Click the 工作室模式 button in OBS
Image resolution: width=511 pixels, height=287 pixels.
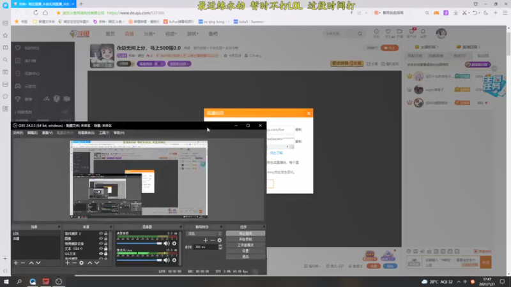[245, 245]
